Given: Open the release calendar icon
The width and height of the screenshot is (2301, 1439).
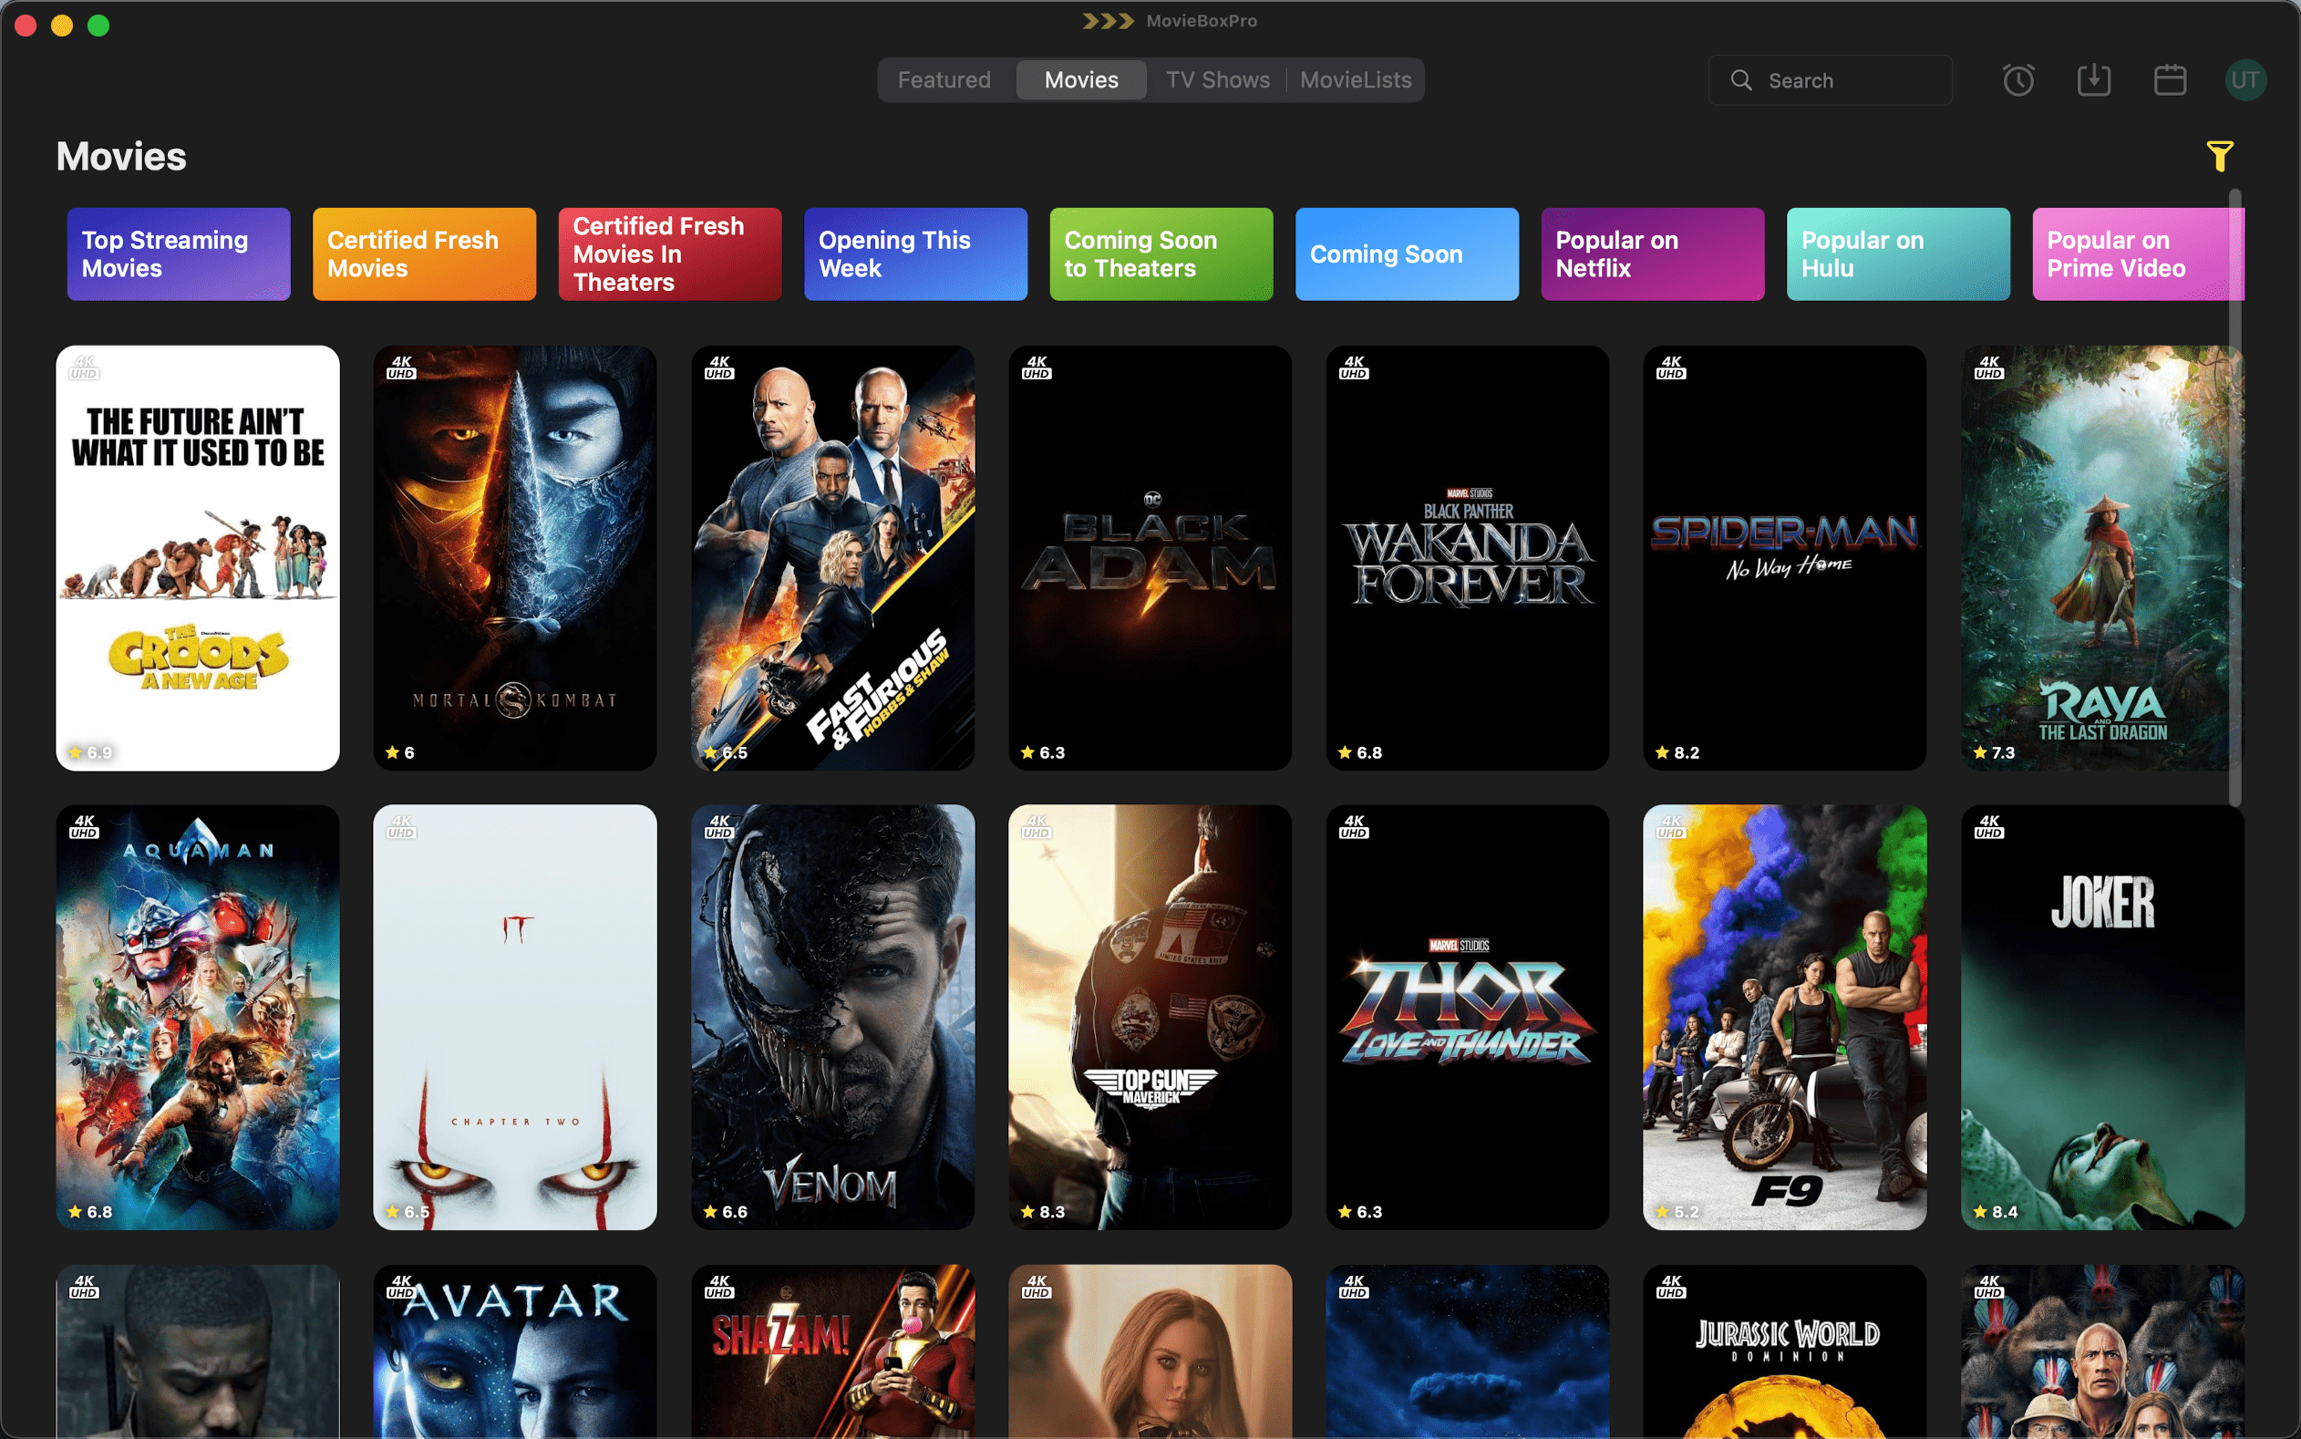Looking at the screenshot, I should coord(2171,80).
